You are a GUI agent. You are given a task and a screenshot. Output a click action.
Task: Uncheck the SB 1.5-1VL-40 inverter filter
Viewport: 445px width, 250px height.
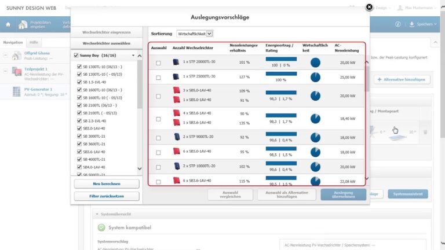79,82
